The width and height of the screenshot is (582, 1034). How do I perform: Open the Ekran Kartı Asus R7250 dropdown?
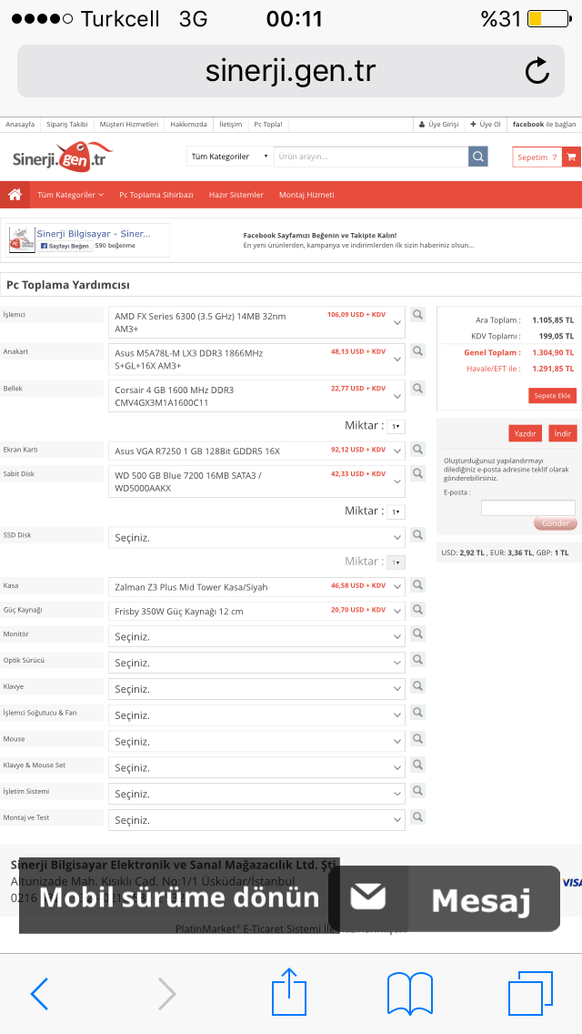coord(256,451)
